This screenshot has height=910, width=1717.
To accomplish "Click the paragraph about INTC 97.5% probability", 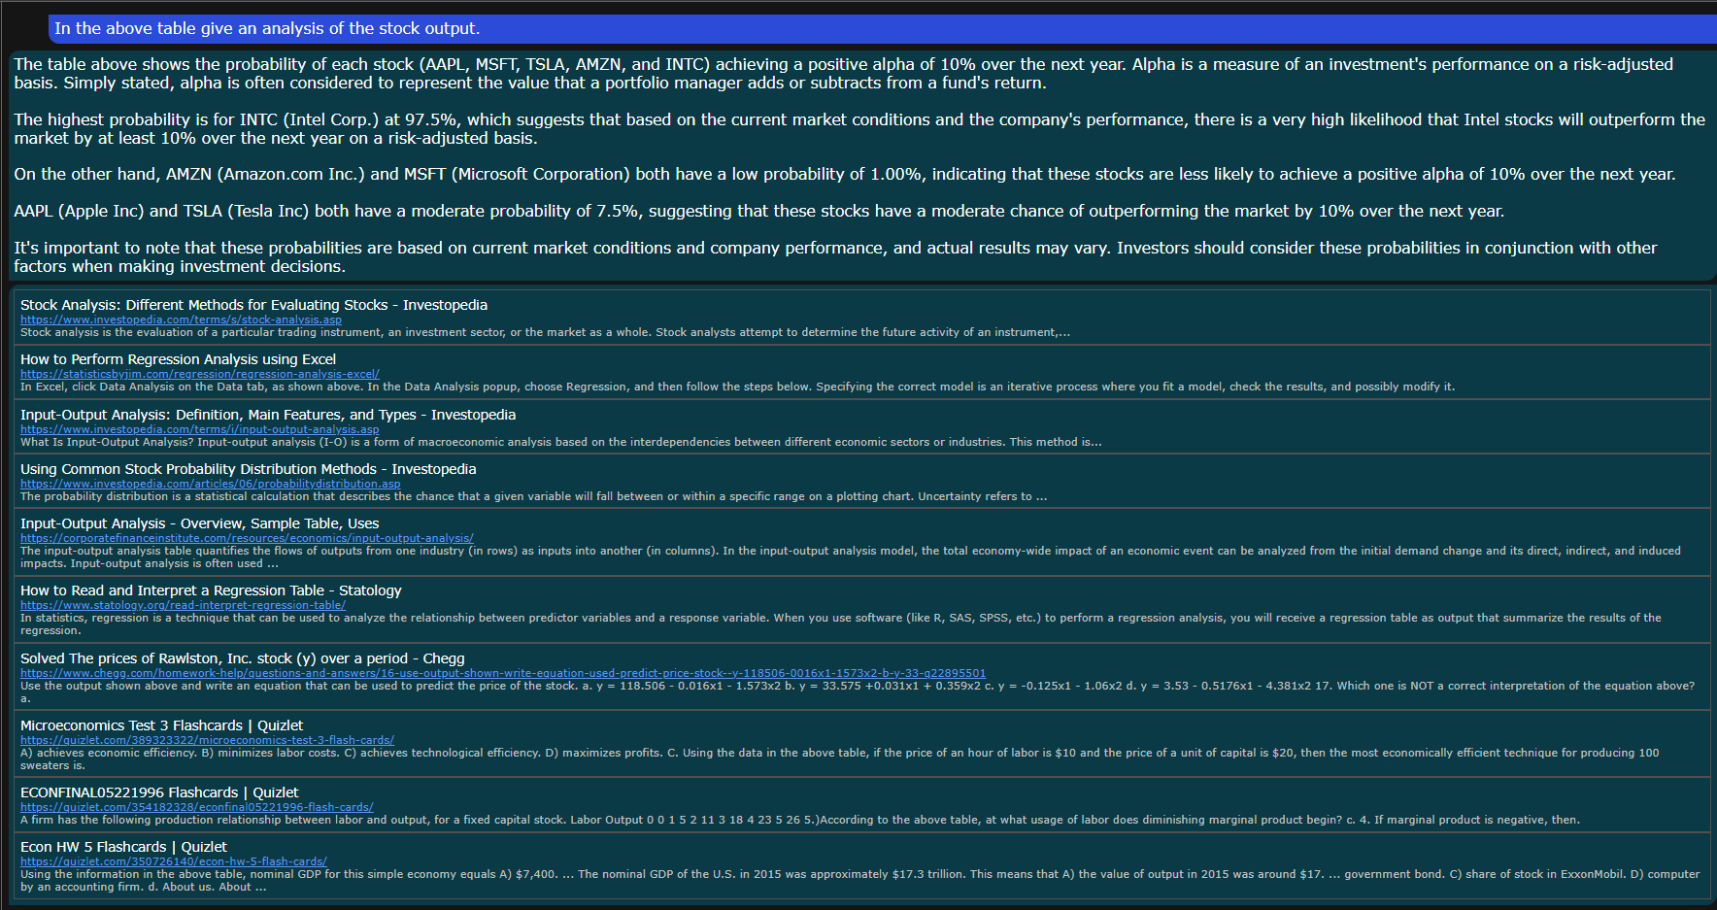I will pos(858,129).
